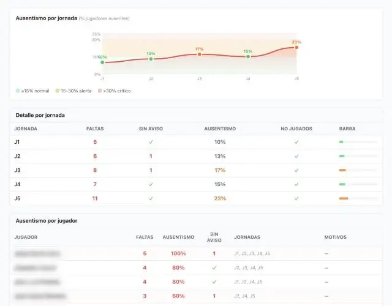392x306 pixels.
Task: Sort by SIN AVISO header in jornada table
Action: coord(151,129)
